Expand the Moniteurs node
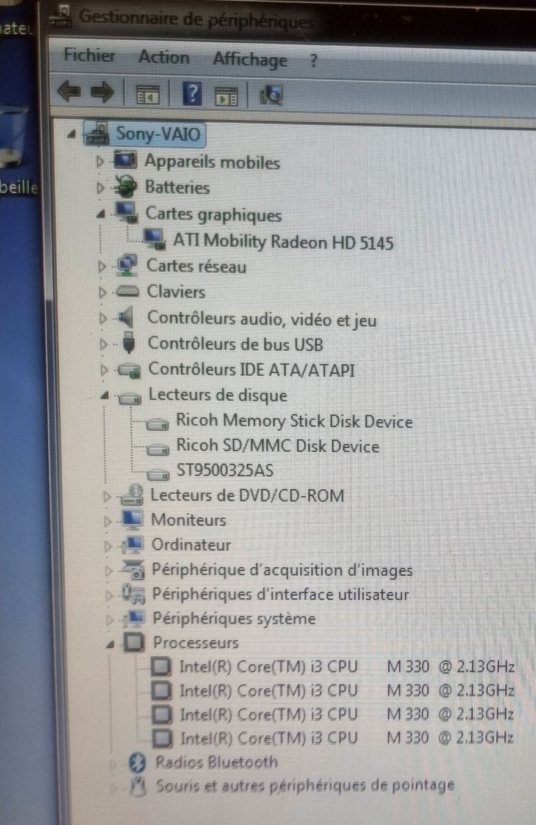The width and height of the screenshot is (536, 825). pos(108,522)
